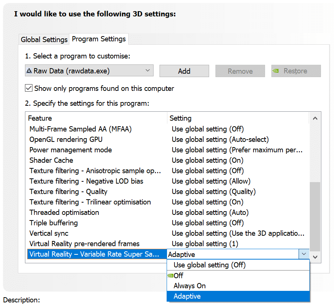Click the NVIDIA logo beside the Off option
Image resolution: width=334 pixels, height=305 pixels.
pos(170,276)
